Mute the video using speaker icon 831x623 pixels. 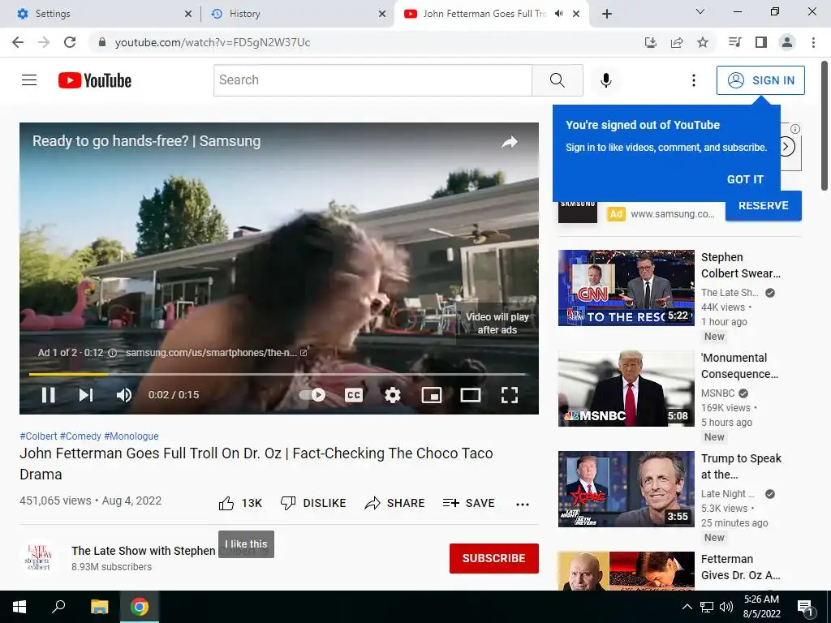(124, 395)
